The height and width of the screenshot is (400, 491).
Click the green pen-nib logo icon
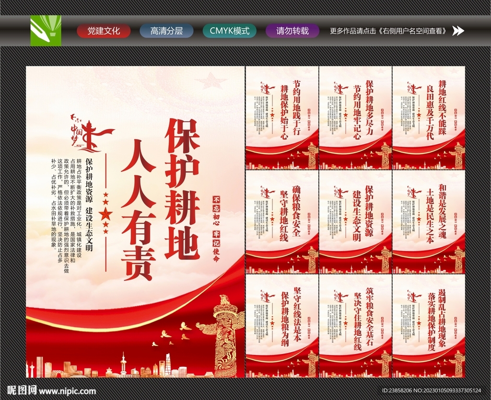pos(46,31)
